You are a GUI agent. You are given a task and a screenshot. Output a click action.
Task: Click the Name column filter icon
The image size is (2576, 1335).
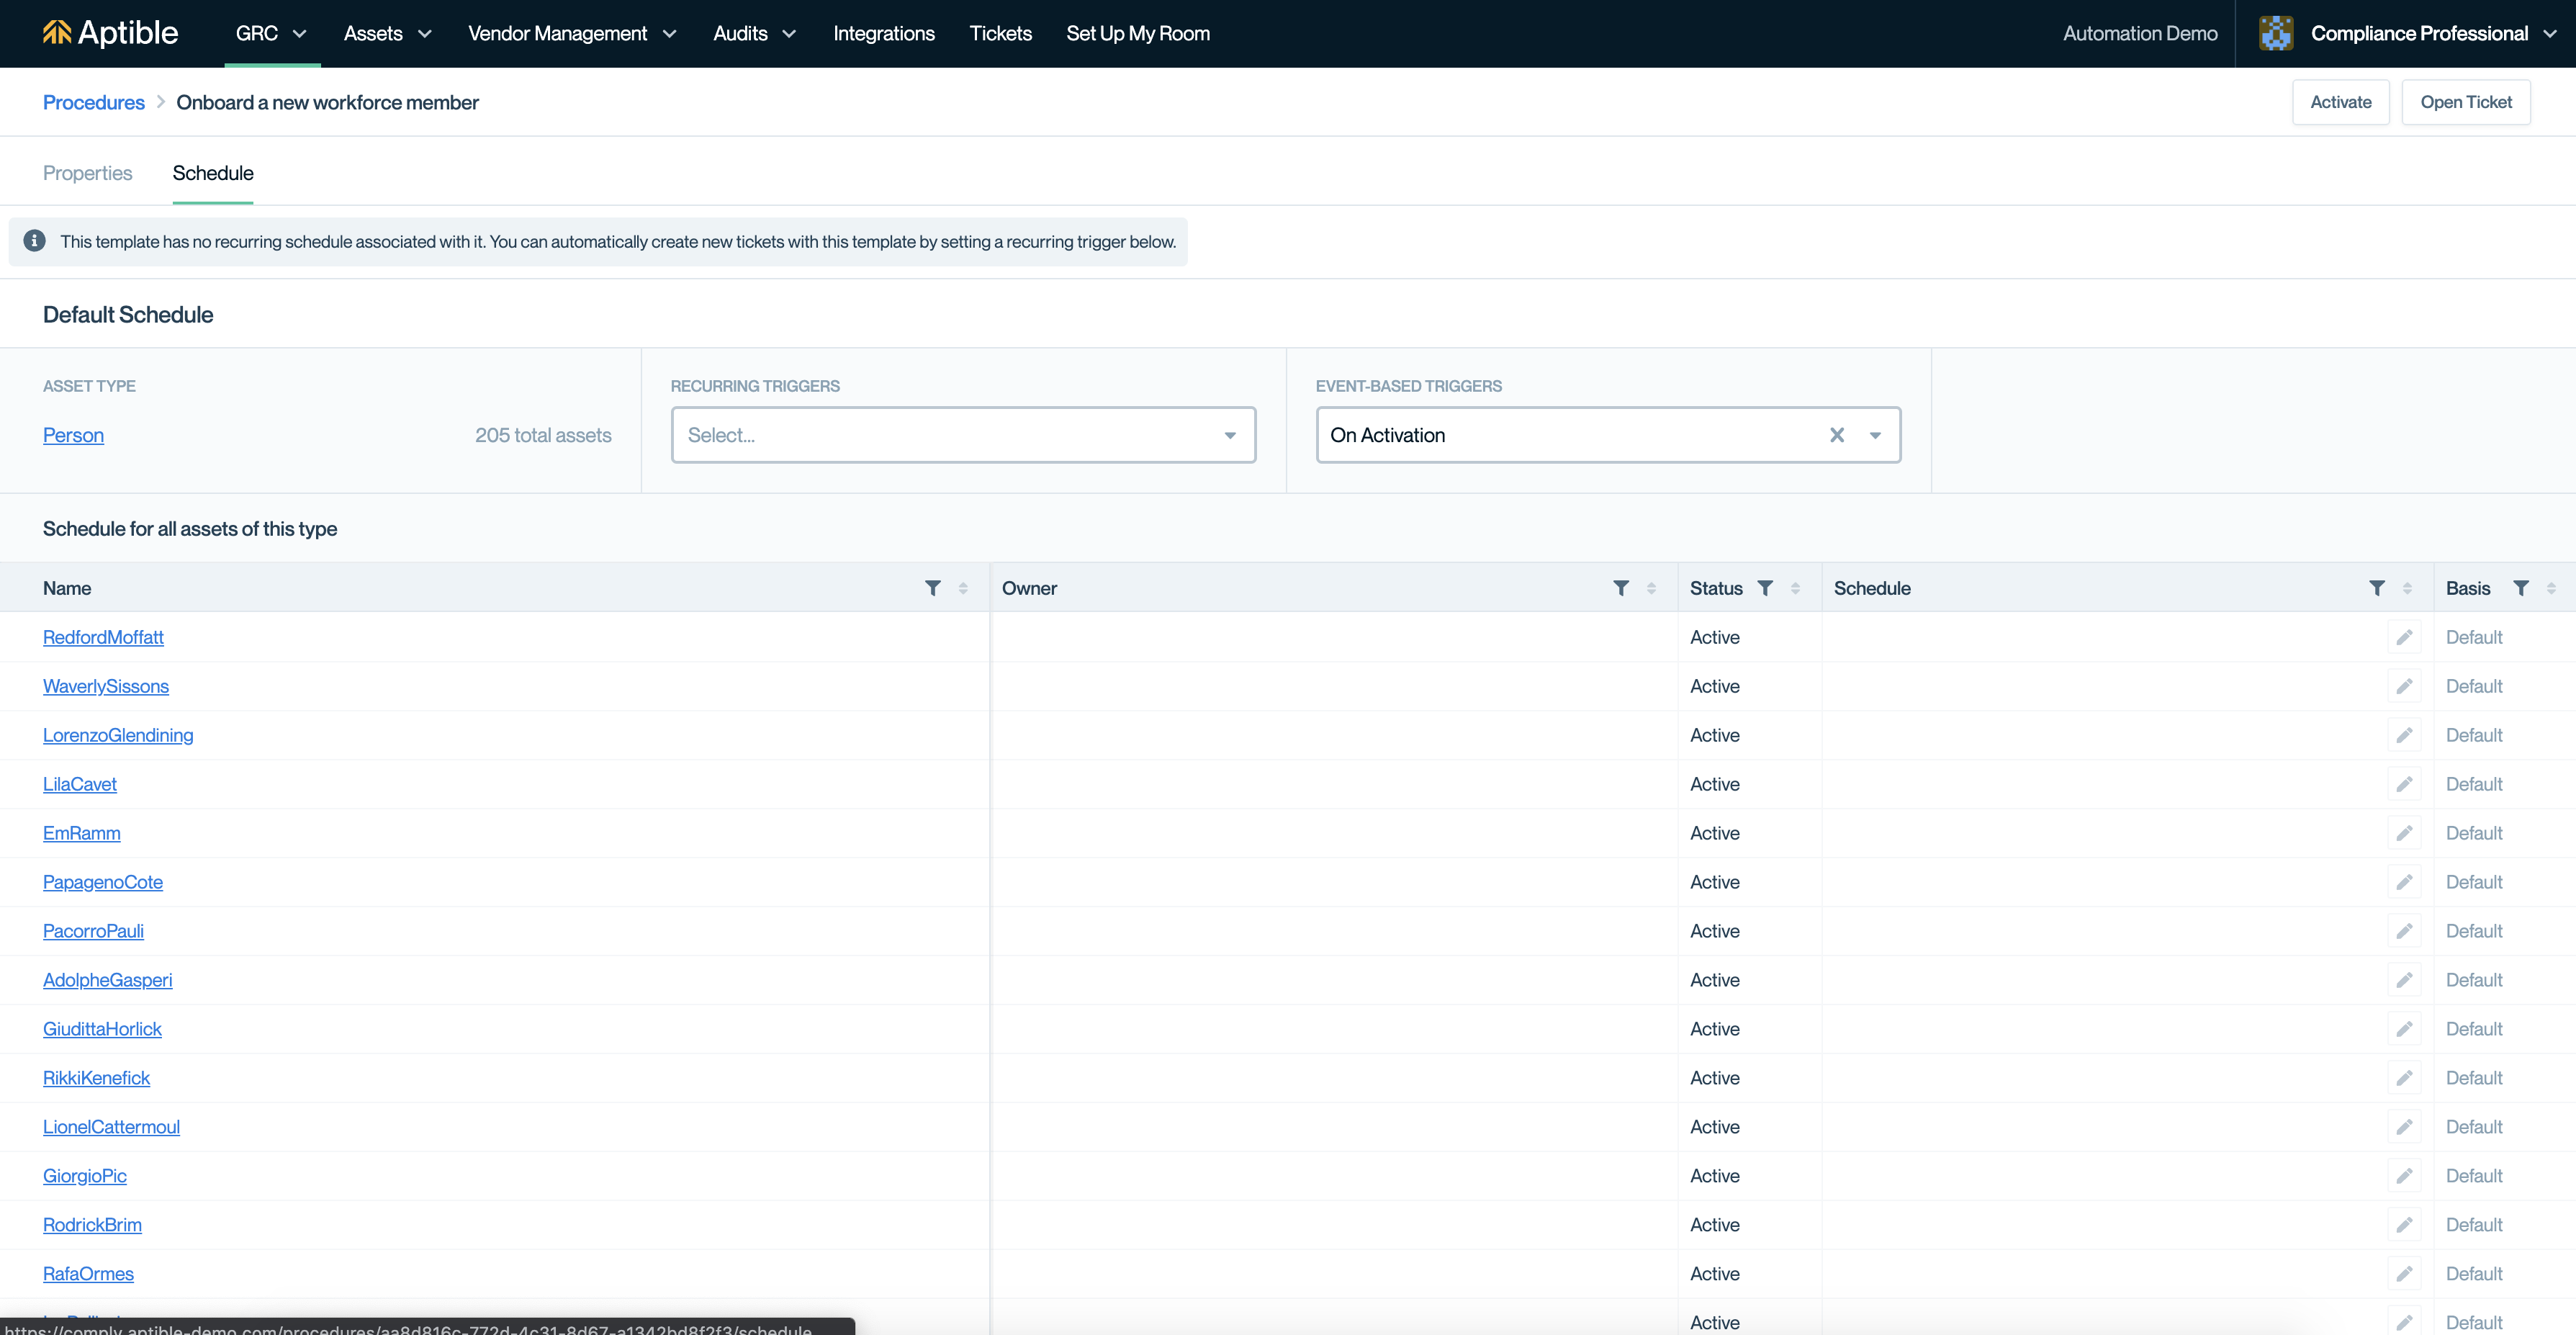tap(932, 588)
